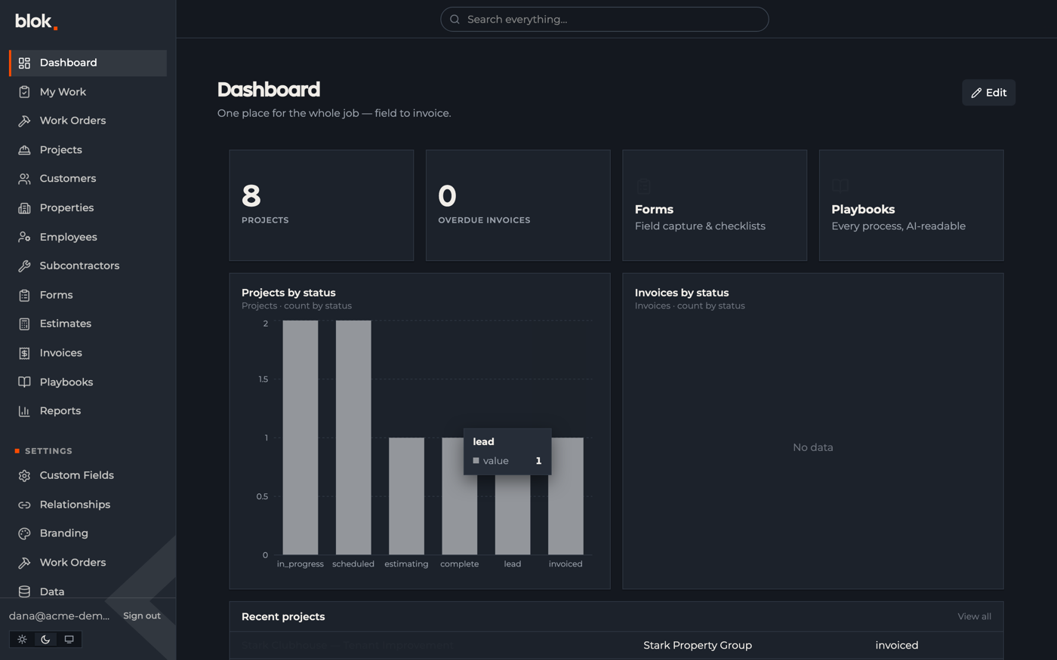Screen dimensions: 1057x660
Task: Click the 'Projects by status' chart title
Action: click(x=288, y=293)
